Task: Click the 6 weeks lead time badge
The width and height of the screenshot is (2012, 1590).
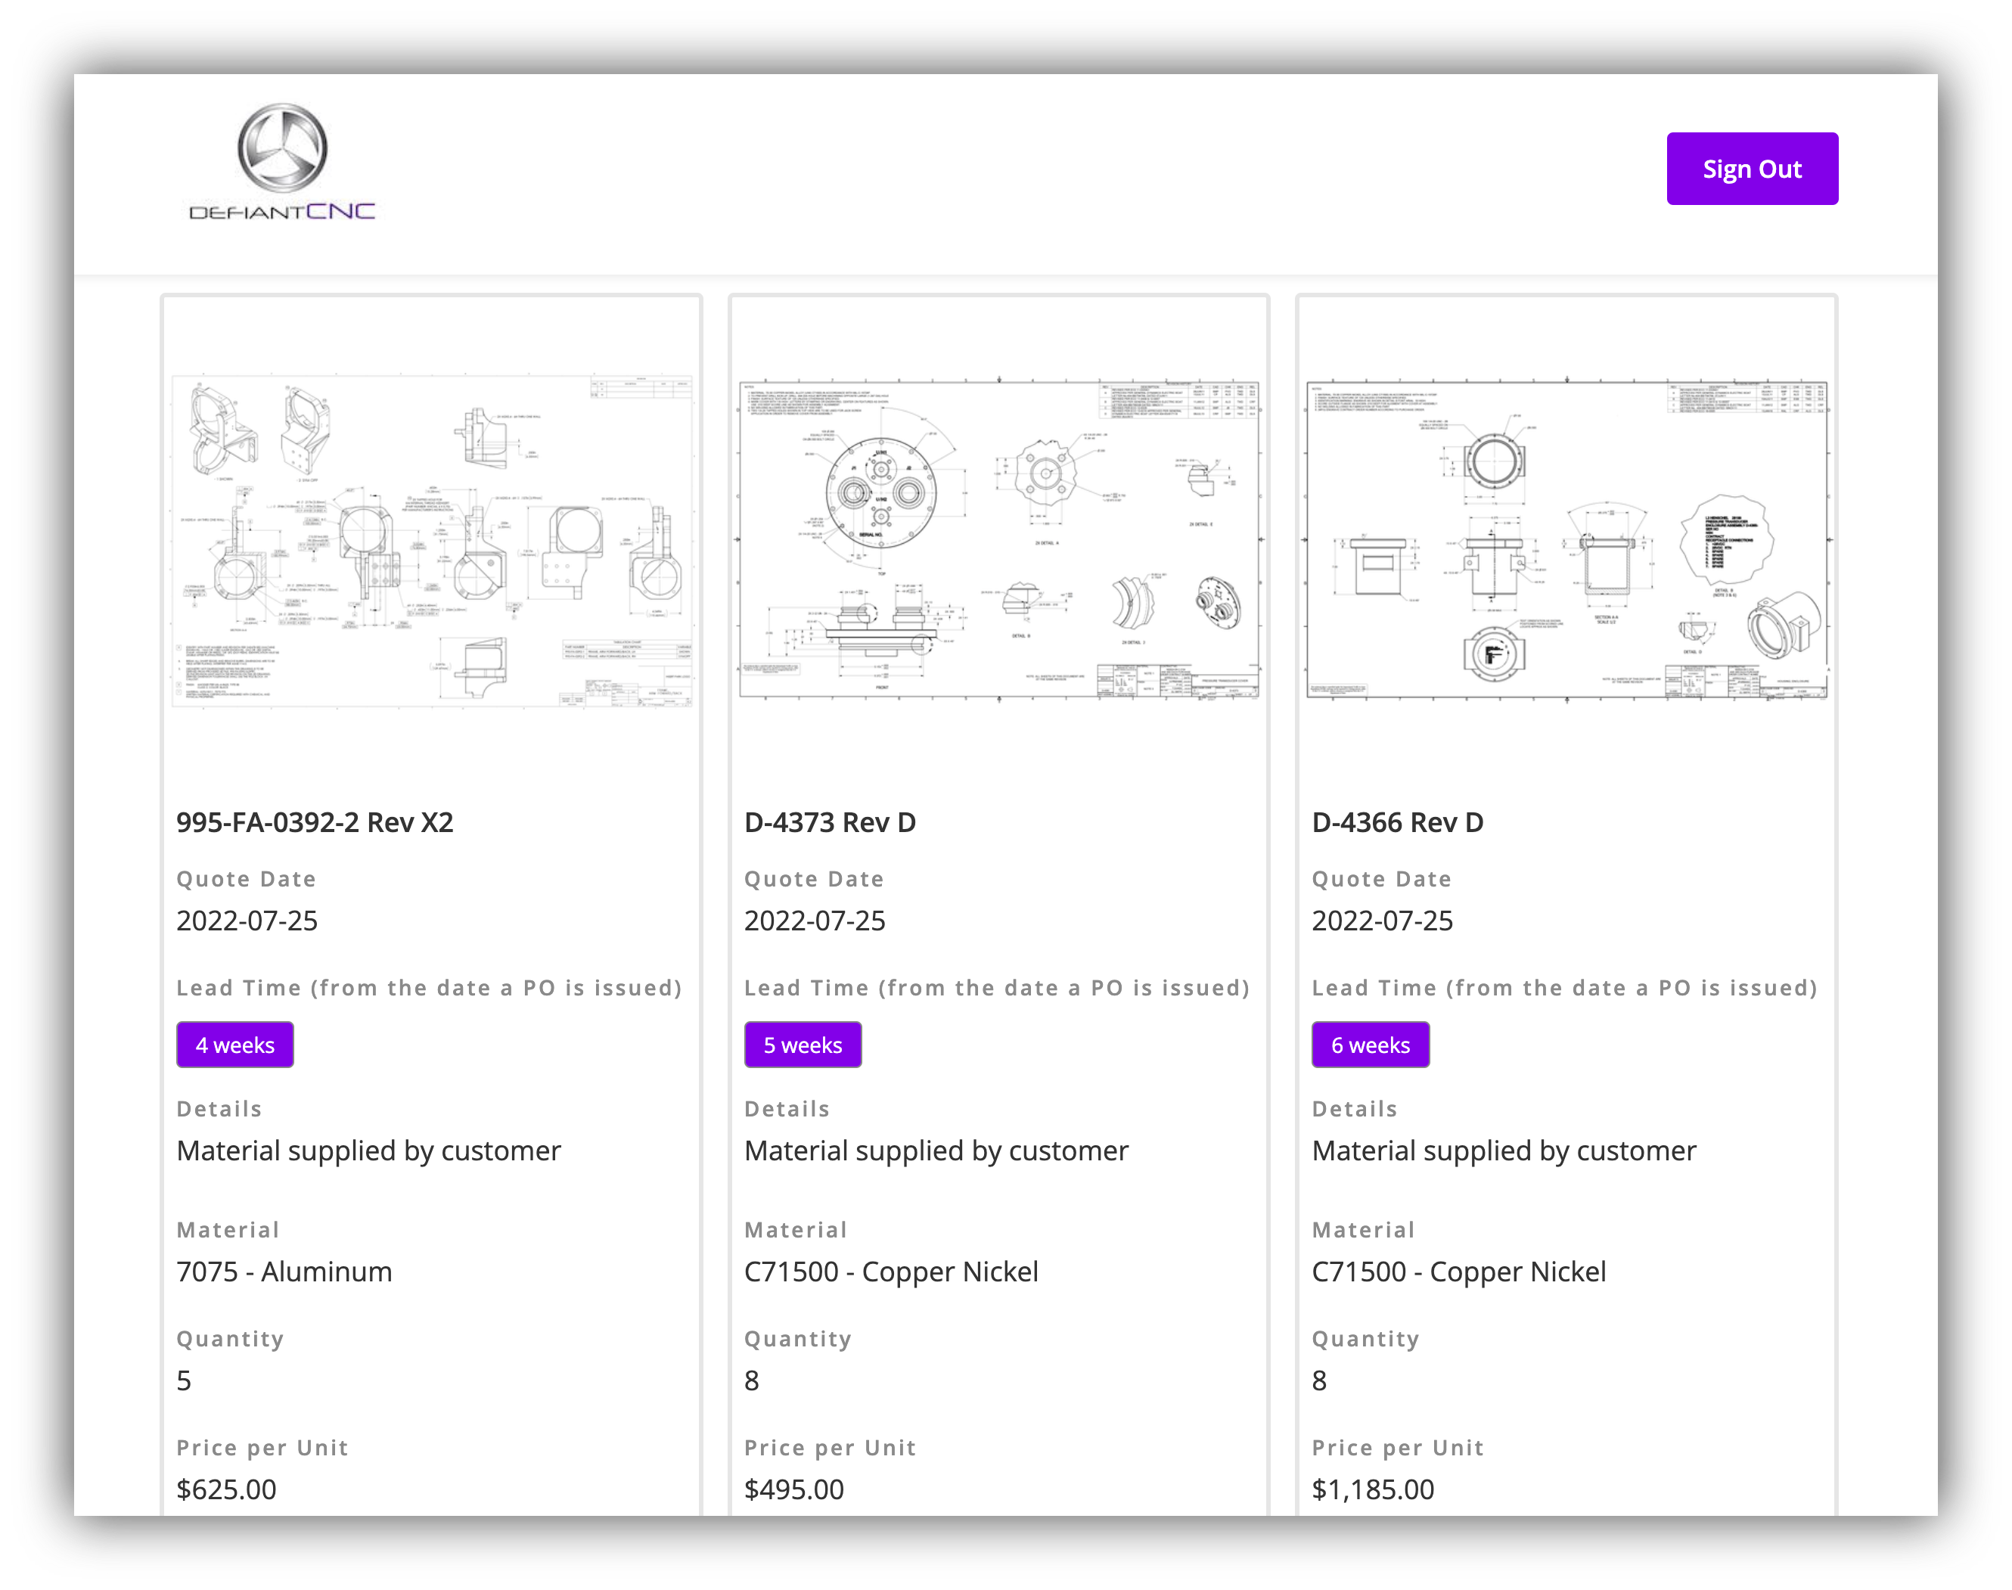Action: point(1370,1045)
